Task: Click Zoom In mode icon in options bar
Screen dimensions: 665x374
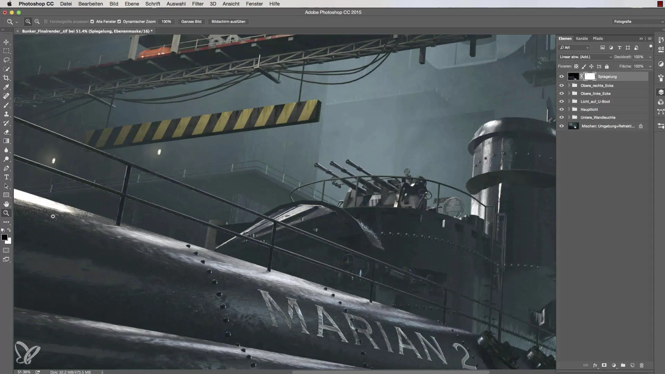Action: 28,21
